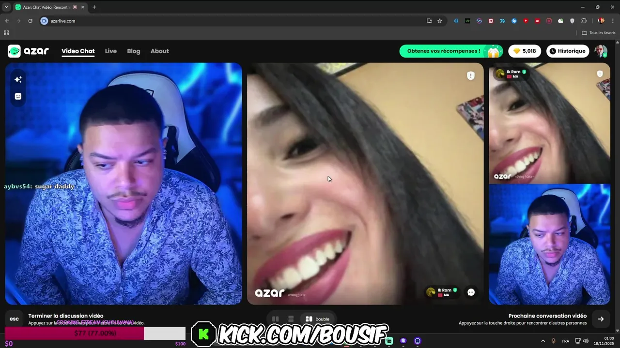
Task: Open the sparkle effects icon on own video
Action: coord(18,79)
